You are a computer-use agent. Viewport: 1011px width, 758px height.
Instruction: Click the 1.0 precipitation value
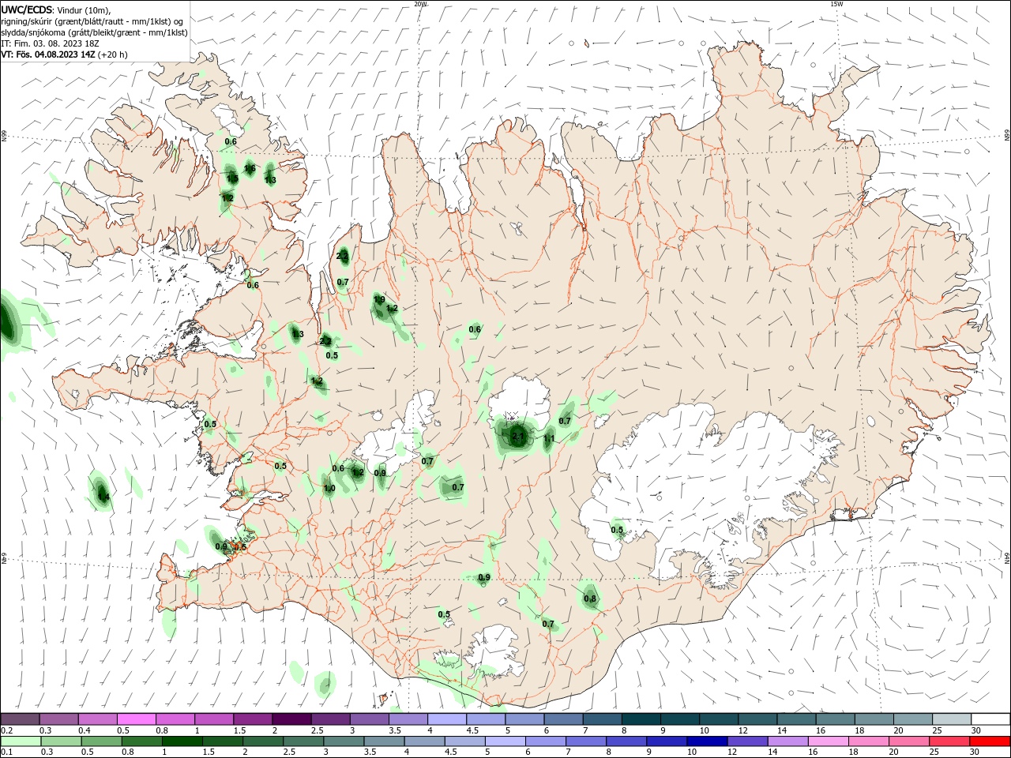click(x=329, y=489)
